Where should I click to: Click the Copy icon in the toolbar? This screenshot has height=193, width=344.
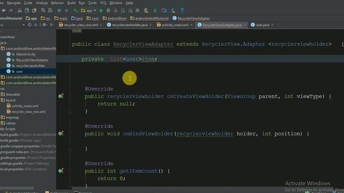pyautogui.click(x=27, y=11)
